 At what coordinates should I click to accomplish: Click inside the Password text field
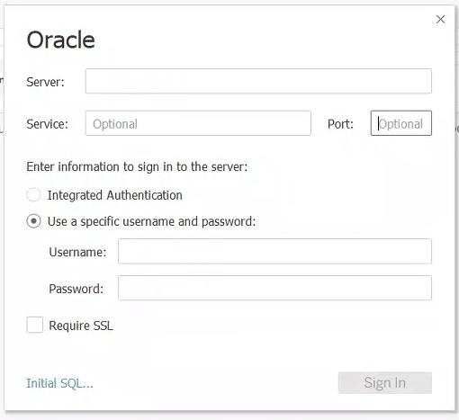pyautogui.click(x=274, y=288)
